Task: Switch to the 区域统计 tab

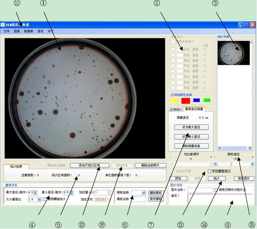Action: pyautogui.click(x=176, y=109)
